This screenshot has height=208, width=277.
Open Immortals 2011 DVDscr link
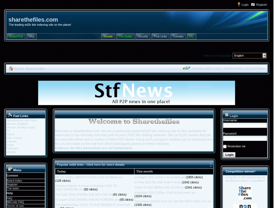coord(165,193)
